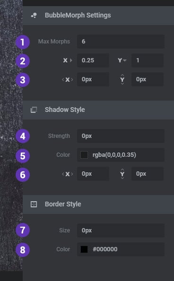
Task: Collapse the Shadow Style section header
Action: click(x=98, y=110)
